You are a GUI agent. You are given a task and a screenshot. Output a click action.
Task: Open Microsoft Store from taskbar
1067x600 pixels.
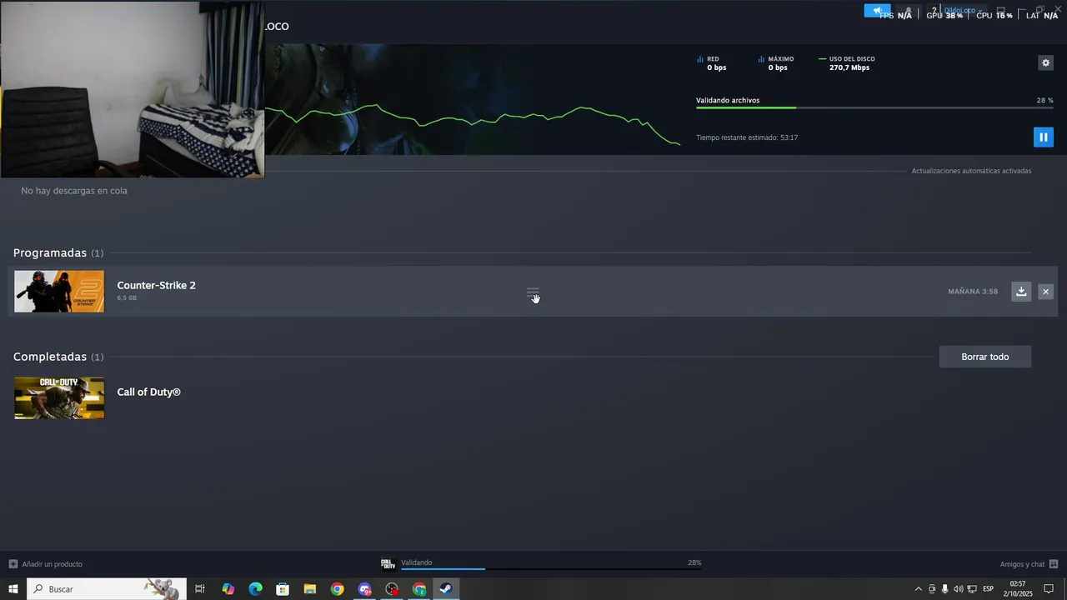[283, 589]
